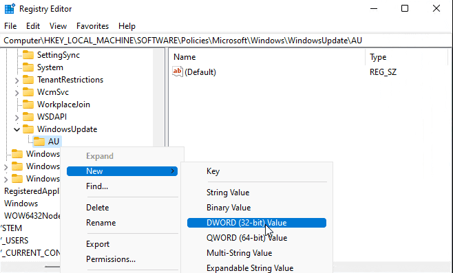
Task: Open the View menu
Action: coord(58,26)
